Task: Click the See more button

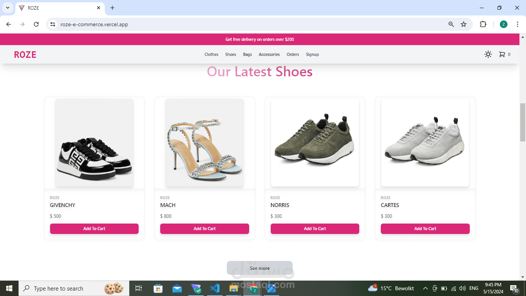Action: [x=260, y=268]
